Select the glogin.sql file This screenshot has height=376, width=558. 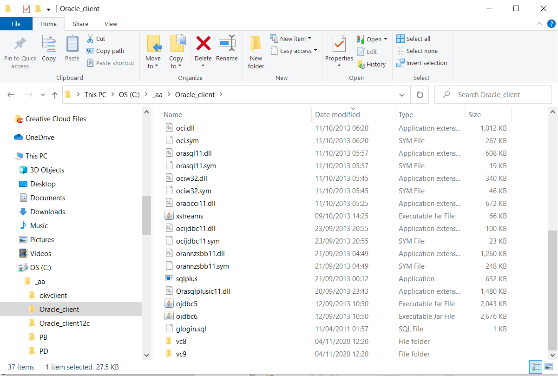pyautogui.click(x=191, y=329)
